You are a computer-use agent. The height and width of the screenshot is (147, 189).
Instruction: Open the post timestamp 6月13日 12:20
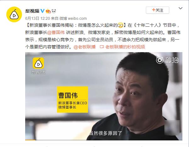[37, 19]
